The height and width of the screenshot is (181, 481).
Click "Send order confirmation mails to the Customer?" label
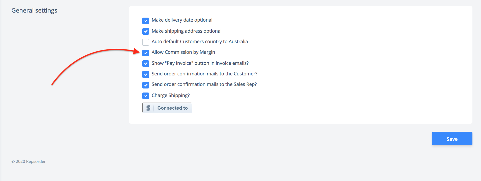click(204, 74)
